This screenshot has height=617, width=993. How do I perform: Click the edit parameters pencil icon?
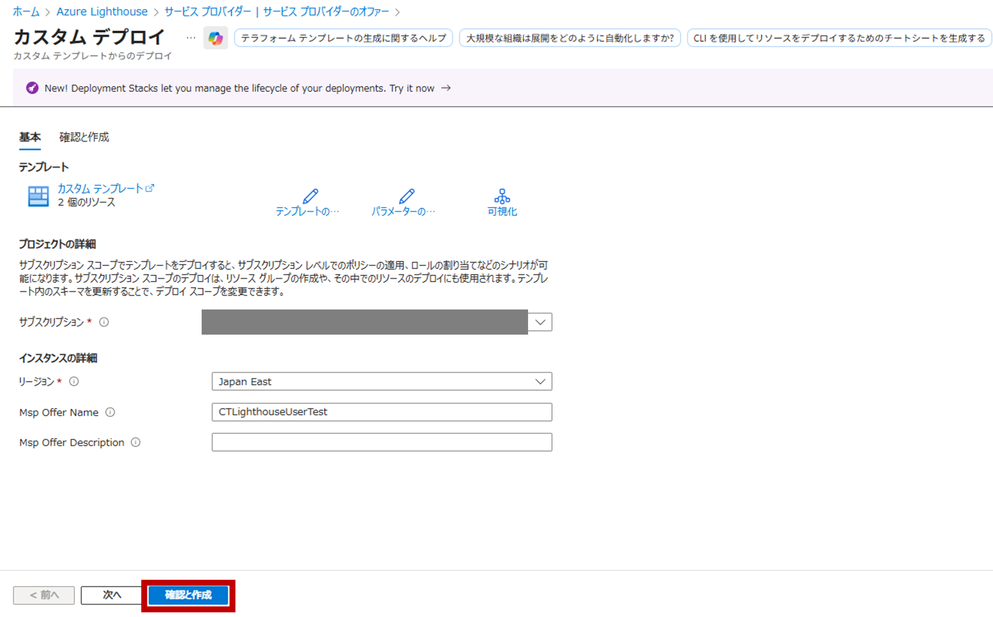(x=406, y=196)
